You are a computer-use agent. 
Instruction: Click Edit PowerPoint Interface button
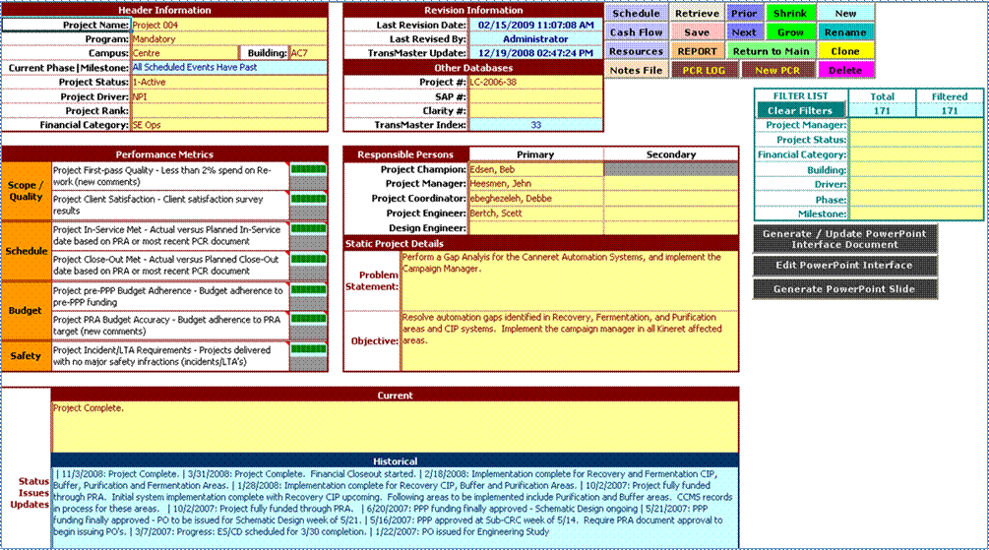tap(844, 265)
